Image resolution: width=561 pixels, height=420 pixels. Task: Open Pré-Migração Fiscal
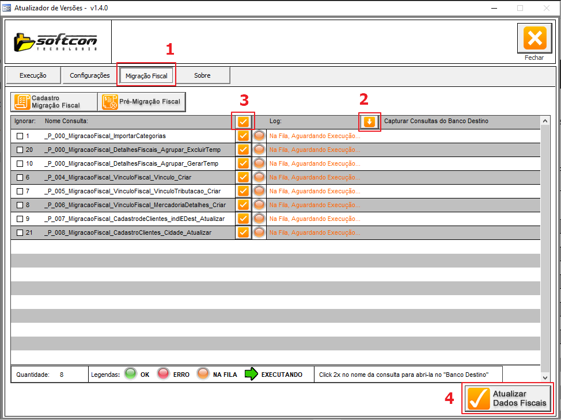coord(142,102)
